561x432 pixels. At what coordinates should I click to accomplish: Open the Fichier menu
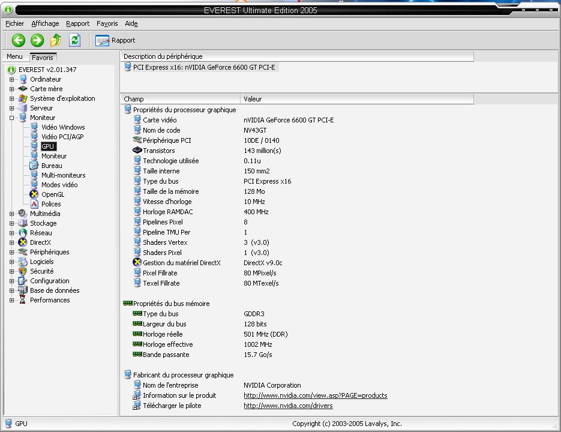(14, 23)
